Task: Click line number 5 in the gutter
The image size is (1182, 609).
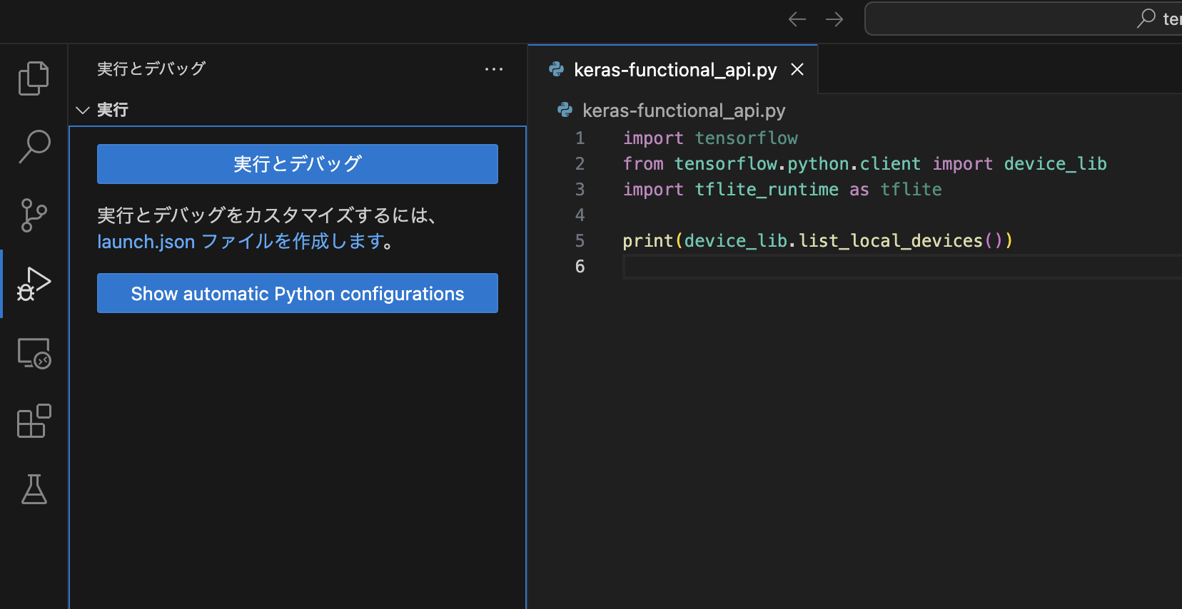Action: pos(580,241)
